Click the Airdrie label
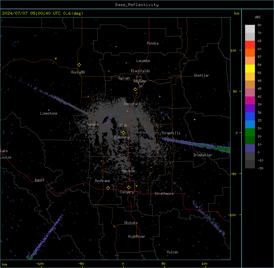Image resolution: width=274 pixels, height=268 pixels. pyautogui.click(x=128, y=171)
